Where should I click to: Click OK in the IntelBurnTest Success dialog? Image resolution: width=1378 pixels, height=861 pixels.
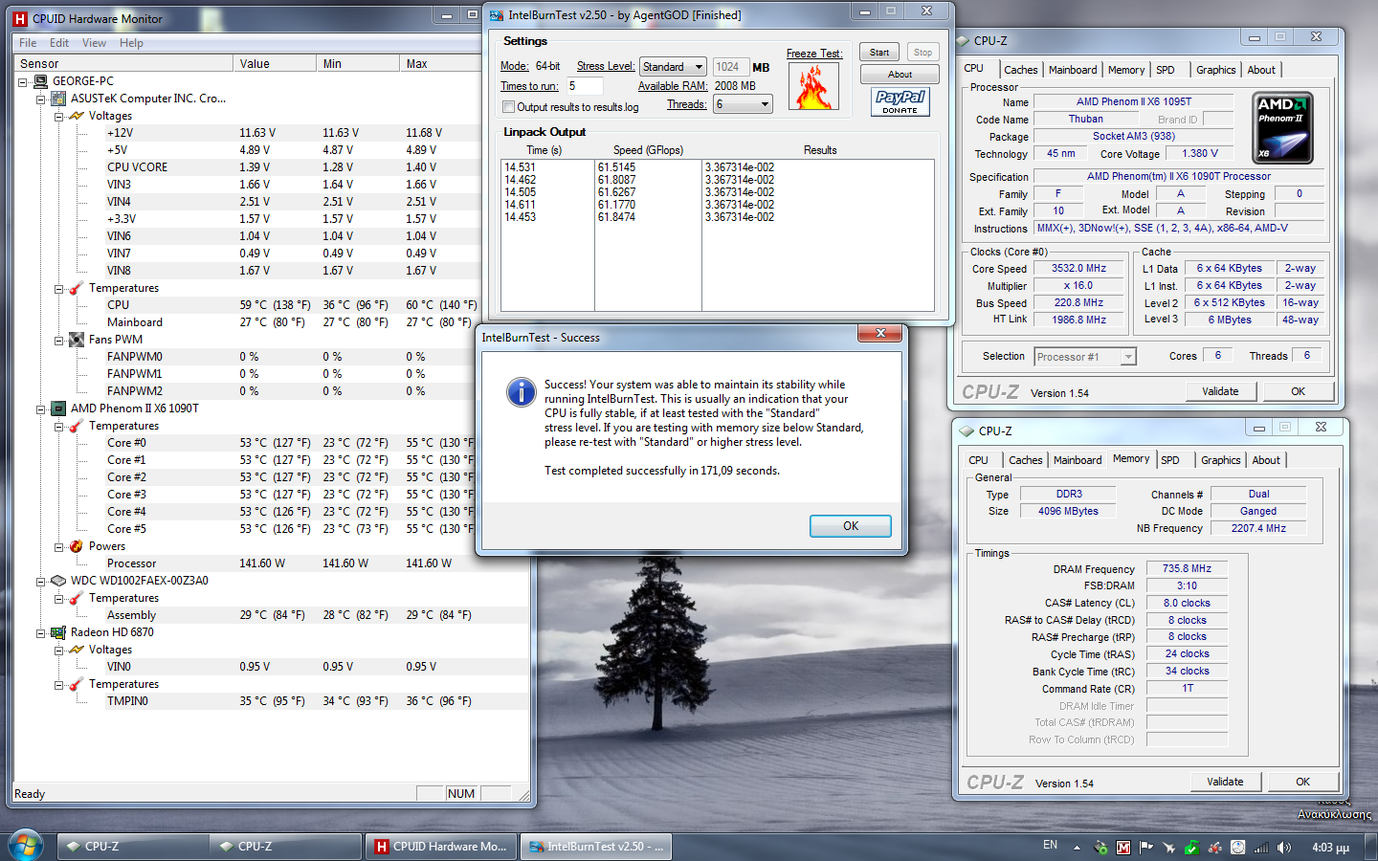pos(851,526)
